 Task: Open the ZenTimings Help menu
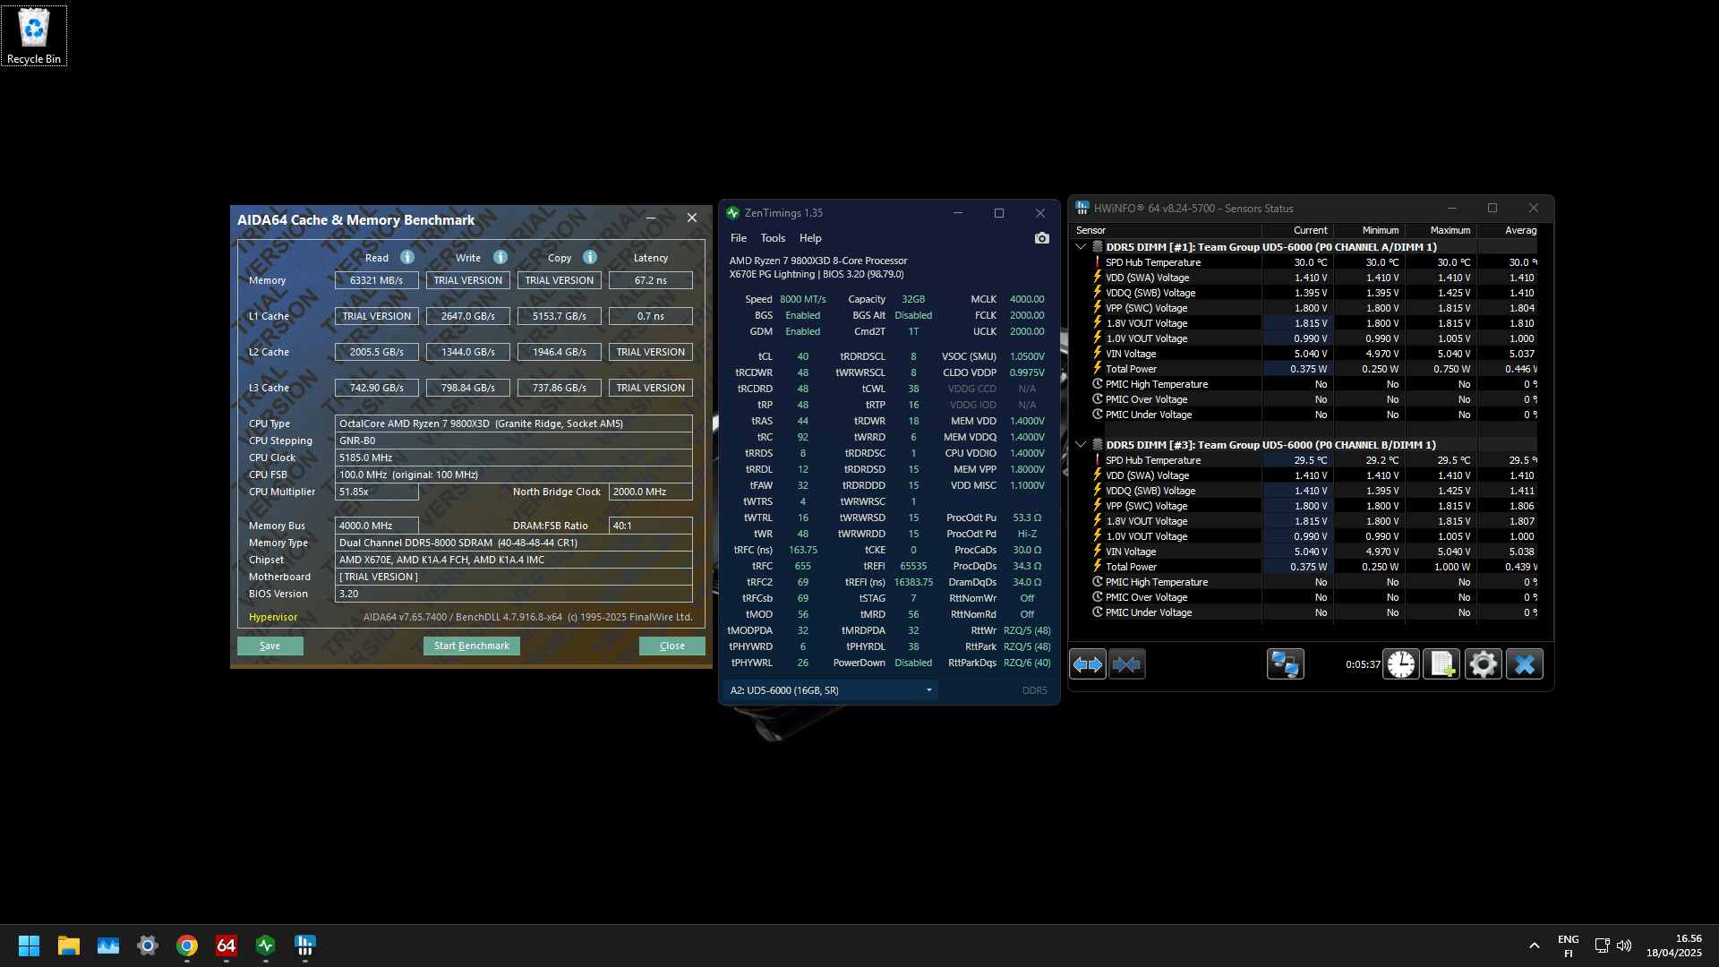[x=810, y=238]
